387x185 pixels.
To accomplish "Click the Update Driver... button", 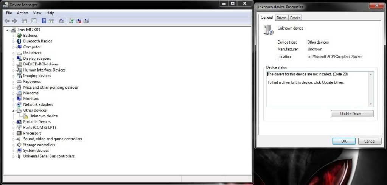I will tap(352, 114).
